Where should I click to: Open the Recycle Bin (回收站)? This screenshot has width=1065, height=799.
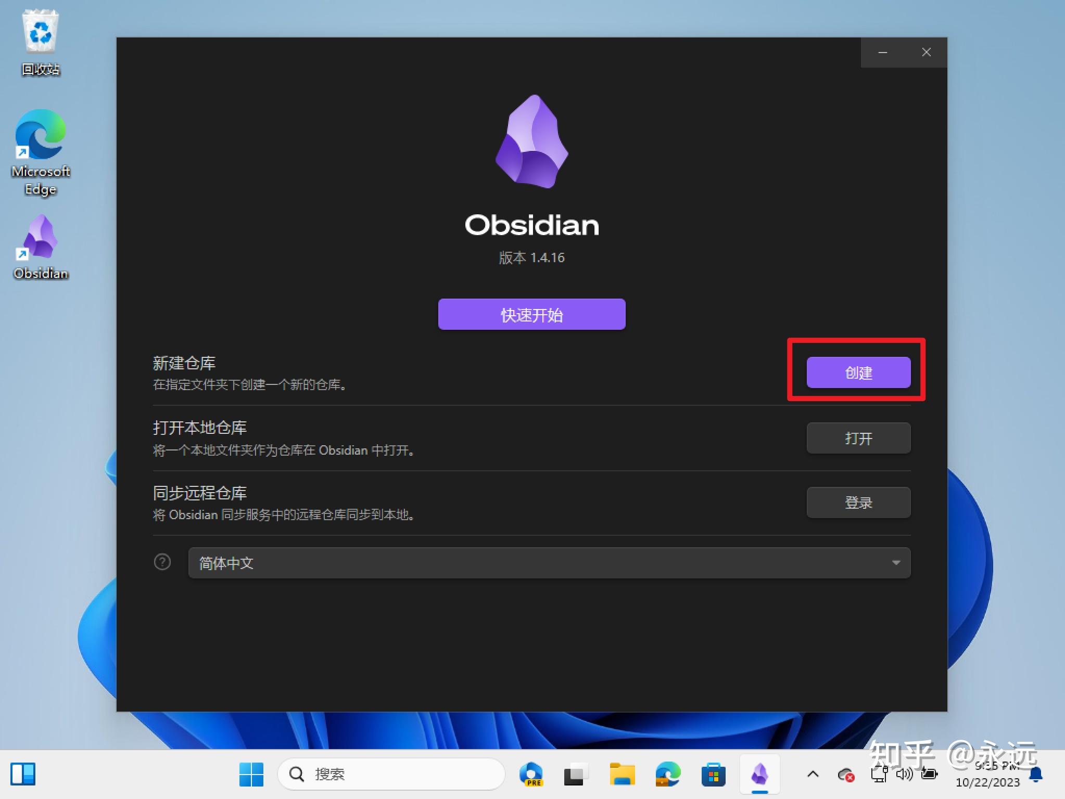(40, 32)
